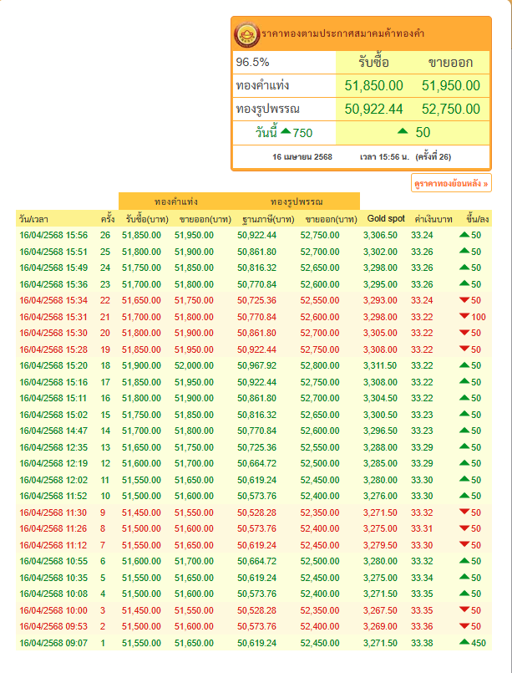Open the ดูราคาทองย้อนหลัง historical prices link
Image resolution: width=512 pixels, height=673 pixels.
coord(450,182)
